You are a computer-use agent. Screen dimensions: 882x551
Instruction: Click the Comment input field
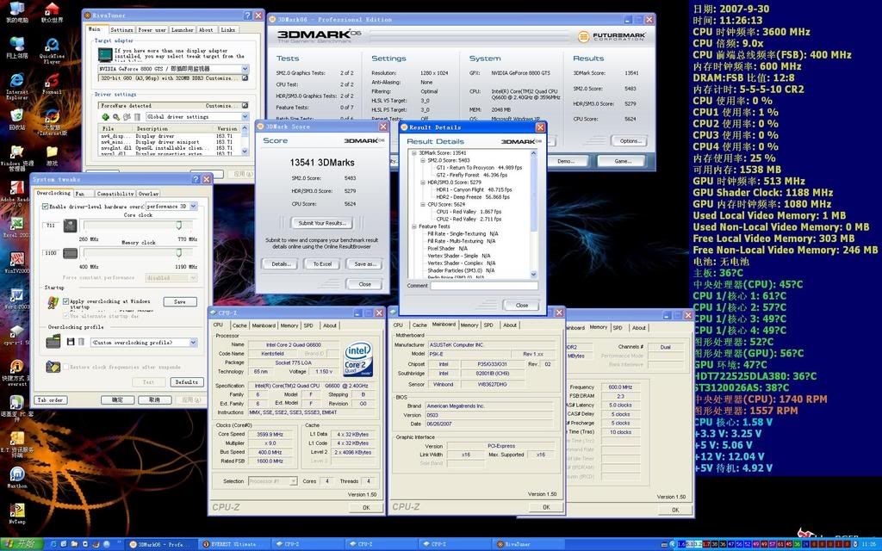click(x=484, y=286)
